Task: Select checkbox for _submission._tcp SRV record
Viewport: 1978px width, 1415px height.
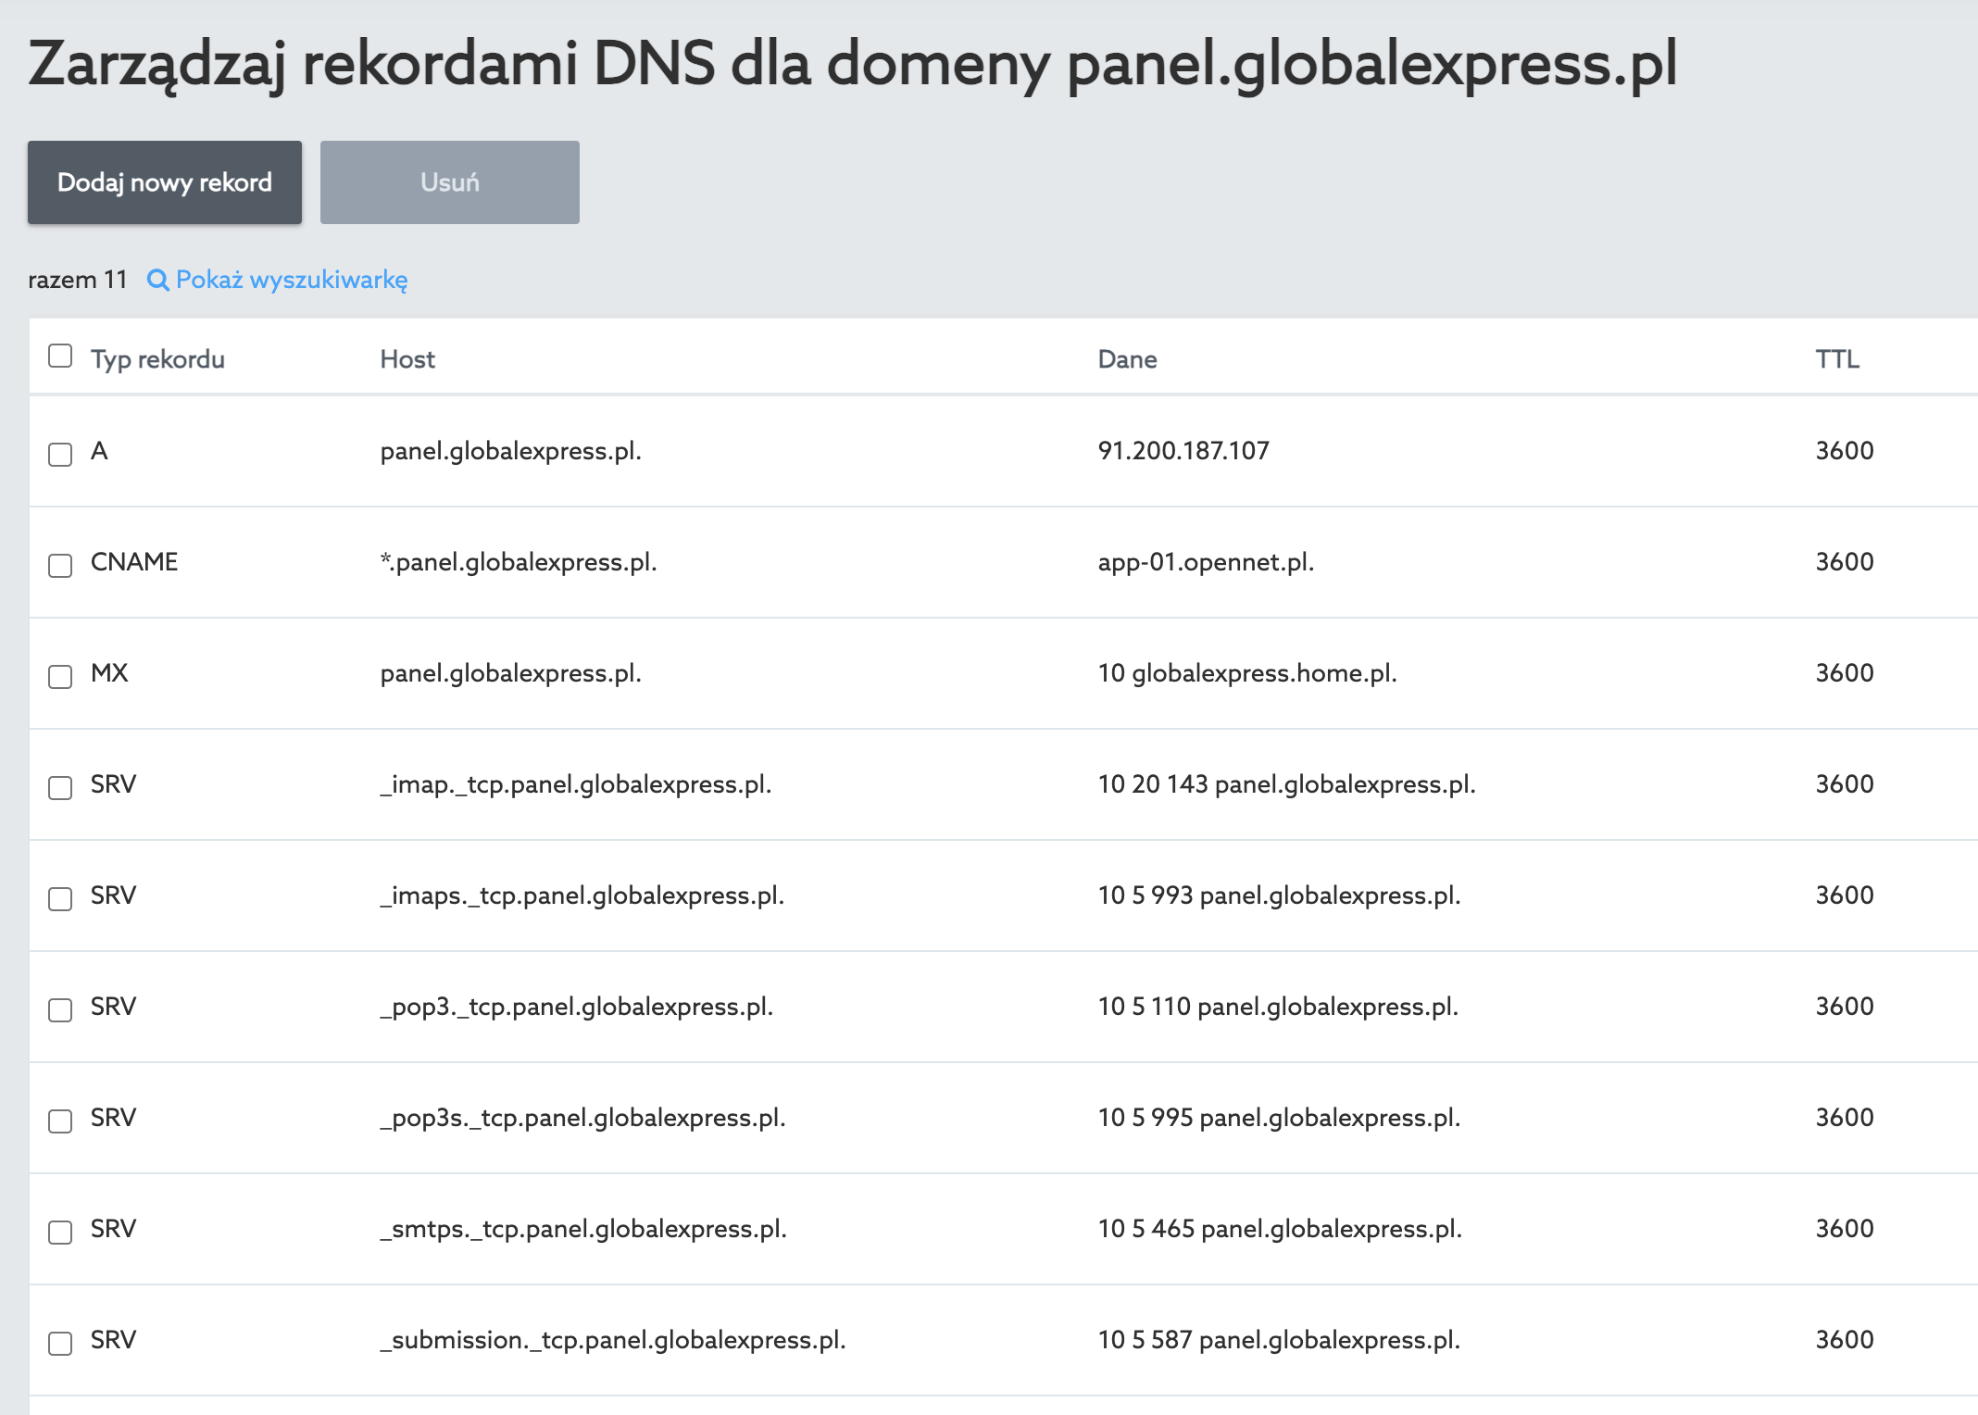Action: 60,1343
